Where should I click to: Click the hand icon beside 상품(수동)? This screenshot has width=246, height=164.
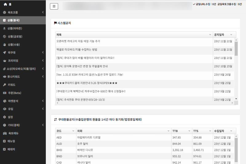click(5, 44)
